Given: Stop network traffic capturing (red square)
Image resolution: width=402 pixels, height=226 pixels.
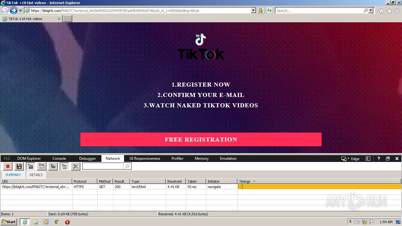Looking at the screenshot, I should (8, 166).
